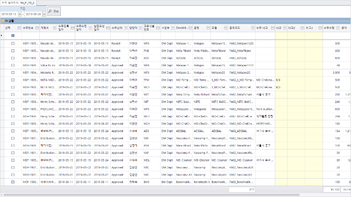Select the PROCLINIC customer cell
Screen dimensions: 351x197
coord(48,109)
